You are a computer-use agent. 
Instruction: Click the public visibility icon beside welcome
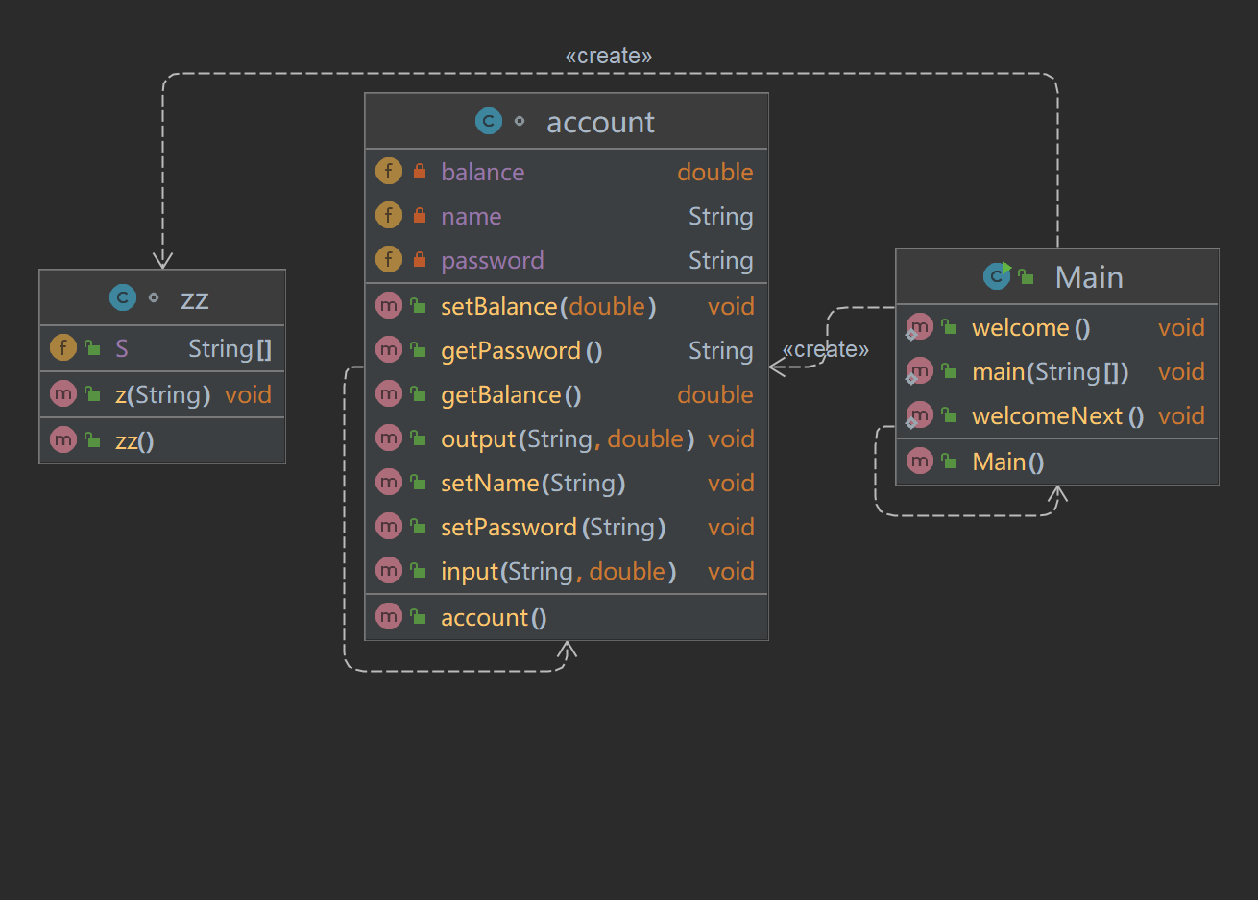coord(950,326)
